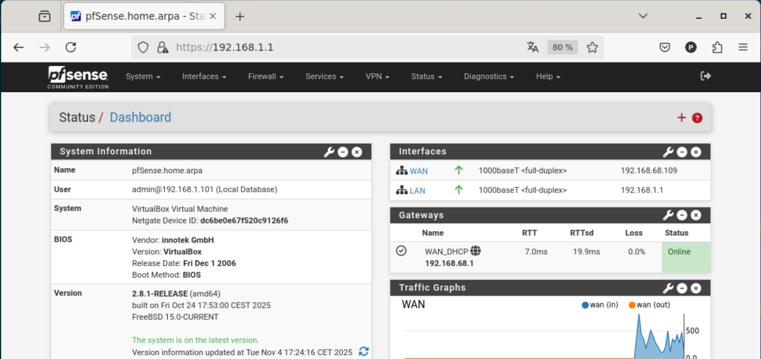Configure System Information widget with wrench icon
Screen dimensions: 761x359
coord(329,152)
